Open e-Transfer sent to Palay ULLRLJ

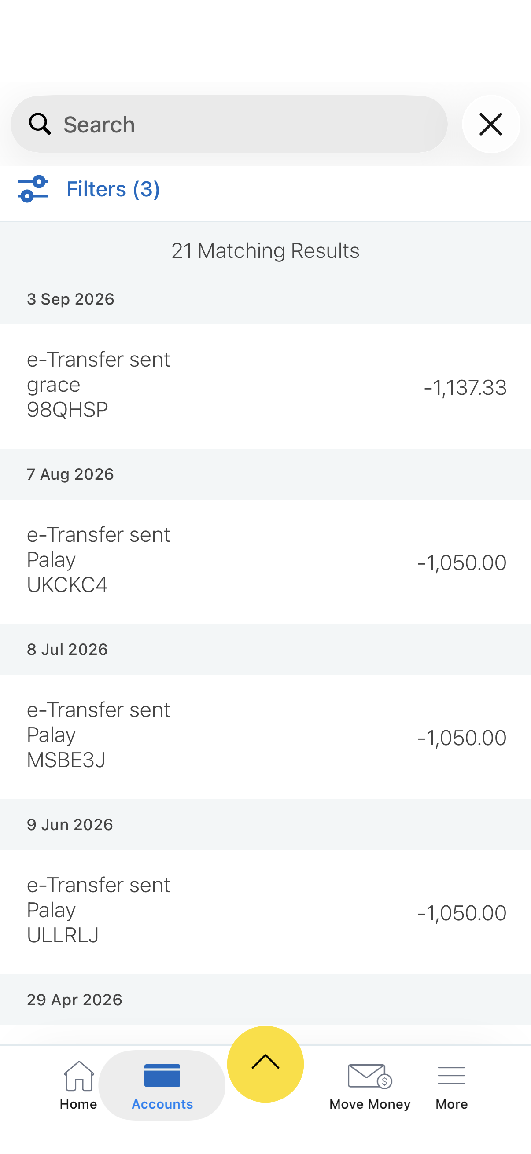coord(265,911)
